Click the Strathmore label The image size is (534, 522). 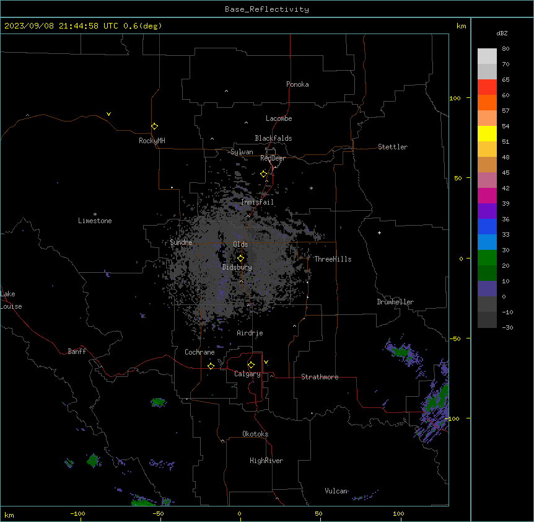[x=320, y=377]
